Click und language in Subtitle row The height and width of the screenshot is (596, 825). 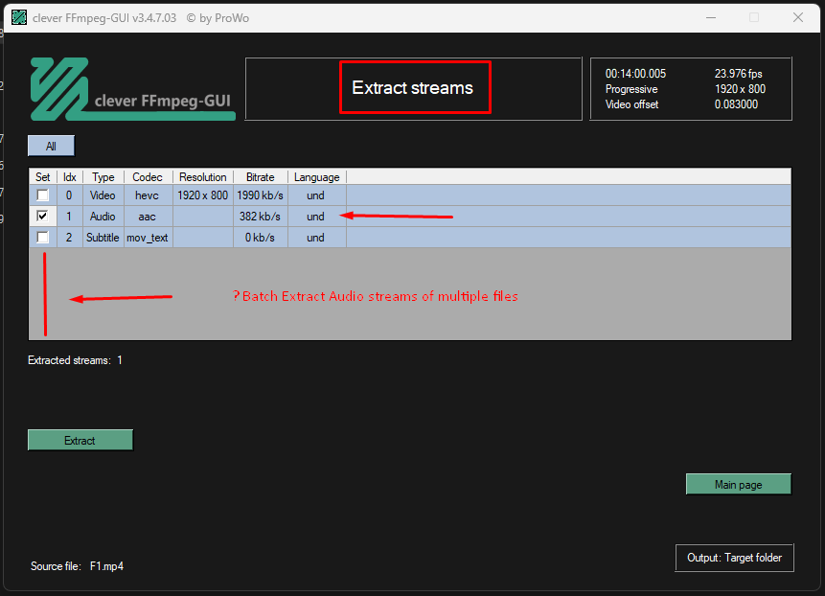pyautogui.click(x=315, y=238)
